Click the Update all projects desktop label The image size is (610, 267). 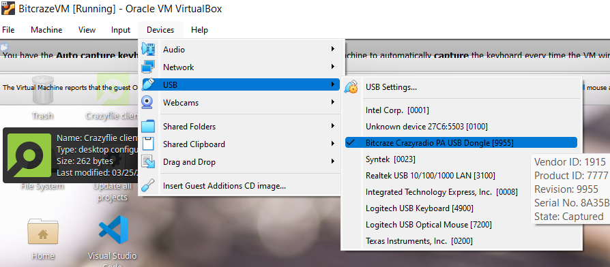pos(112,191)
